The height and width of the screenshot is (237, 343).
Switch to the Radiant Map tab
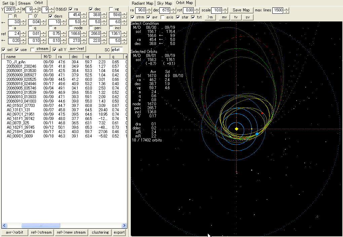[x=143, y=3]
